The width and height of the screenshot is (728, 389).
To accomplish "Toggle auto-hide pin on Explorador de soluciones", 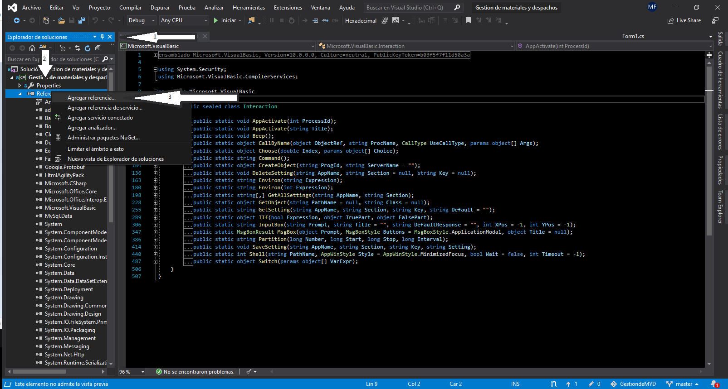I will coord(102,37).
